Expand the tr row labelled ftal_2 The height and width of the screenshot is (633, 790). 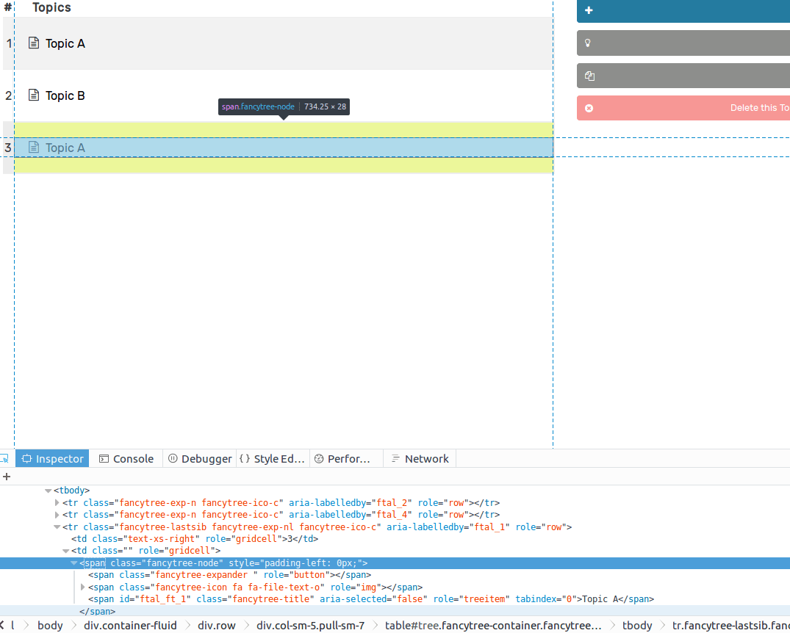coord(57,502)
